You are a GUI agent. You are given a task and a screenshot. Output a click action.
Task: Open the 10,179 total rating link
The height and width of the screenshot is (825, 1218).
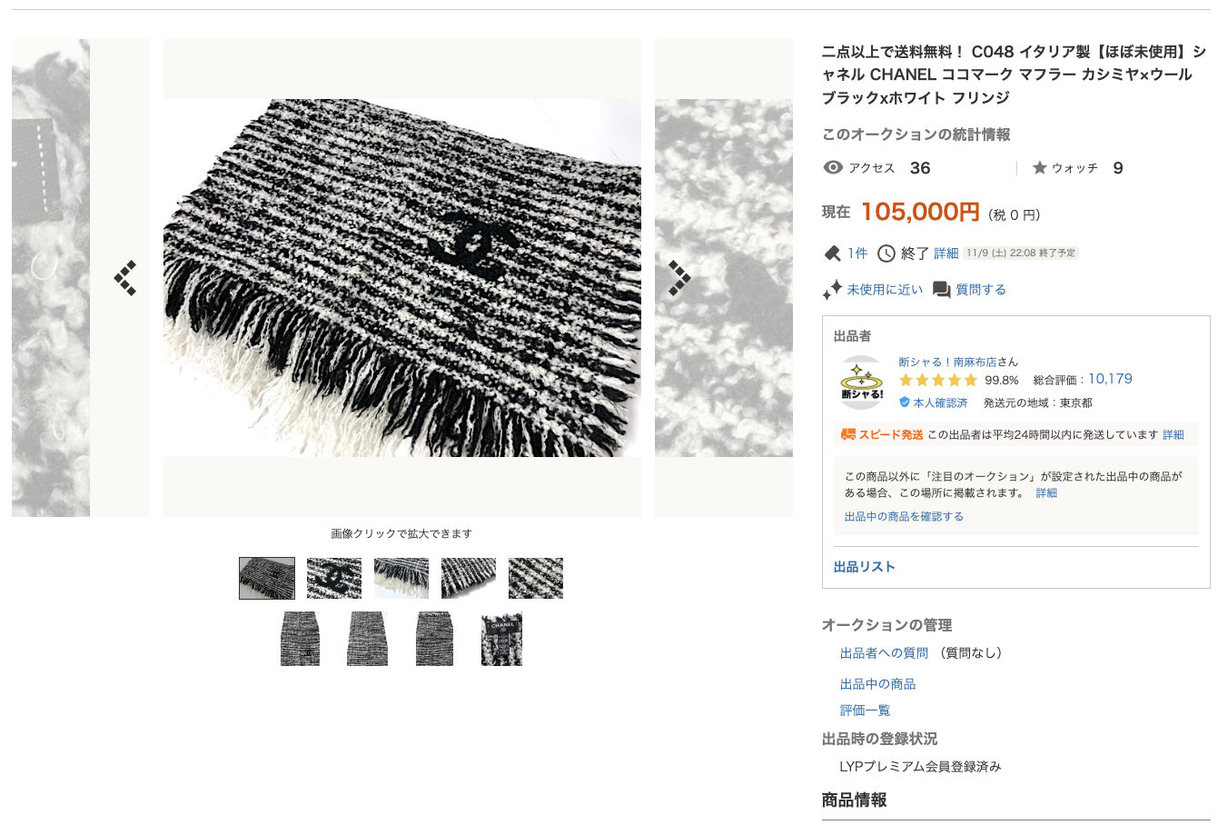pos(1110,379)
